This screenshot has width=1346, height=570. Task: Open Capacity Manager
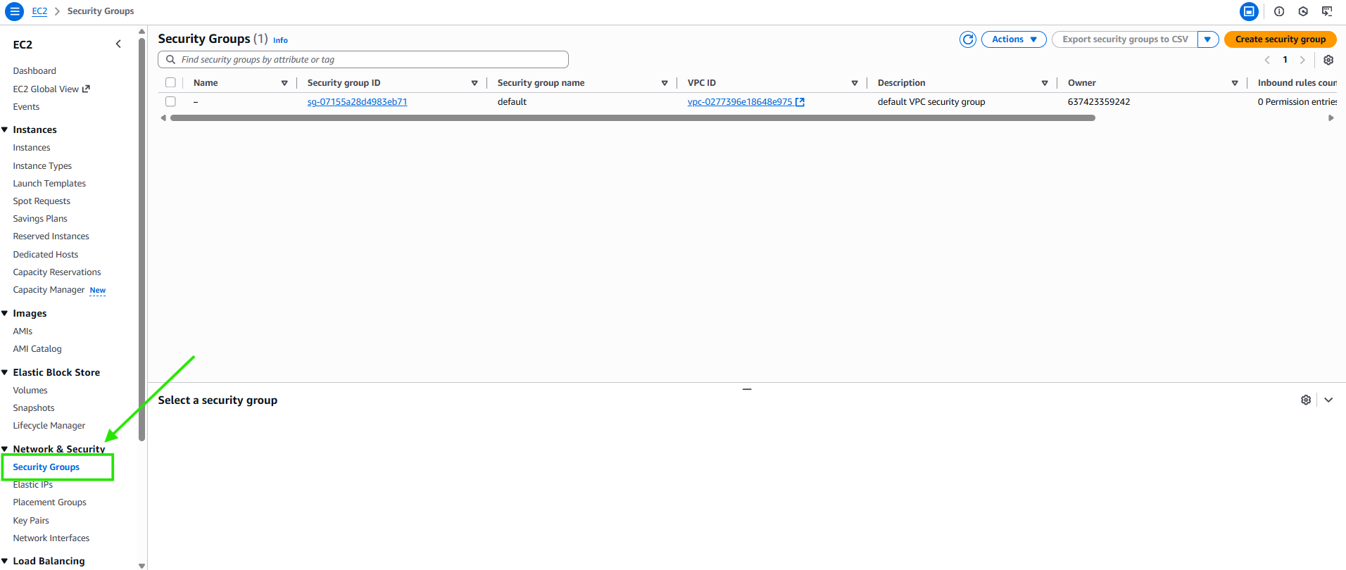coord(49,290)
